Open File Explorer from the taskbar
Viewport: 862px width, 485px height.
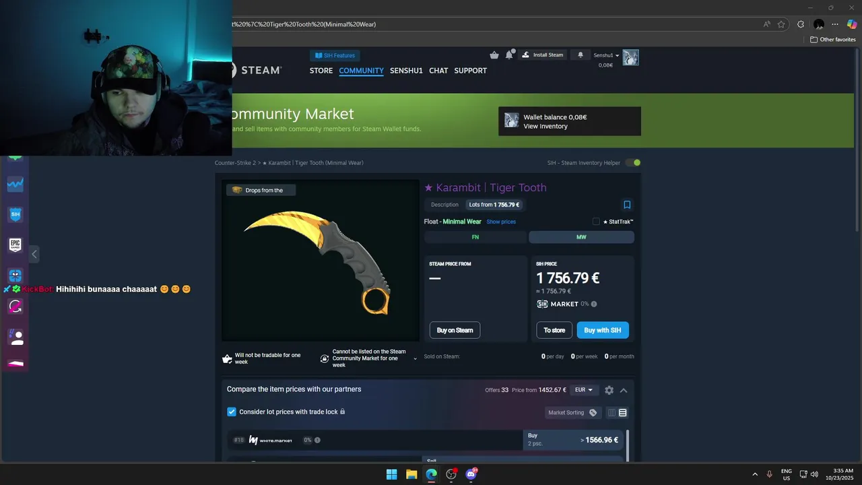[411, 474]
